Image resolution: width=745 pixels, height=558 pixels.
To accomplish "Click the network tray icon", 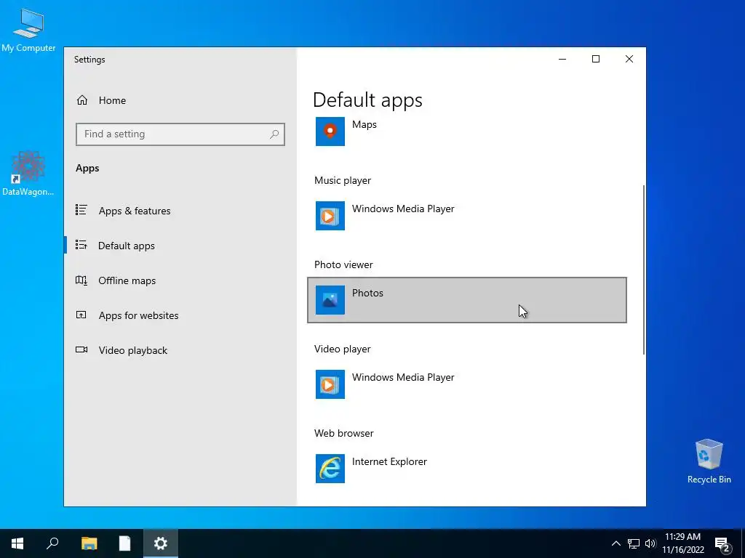I will [634, 543].
